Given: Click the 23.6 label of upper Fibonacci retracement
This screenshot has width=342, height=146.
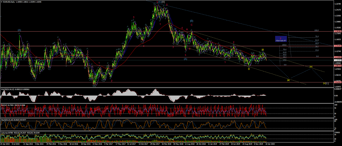Looking at the screenshot, I should (x=317, y=51).
